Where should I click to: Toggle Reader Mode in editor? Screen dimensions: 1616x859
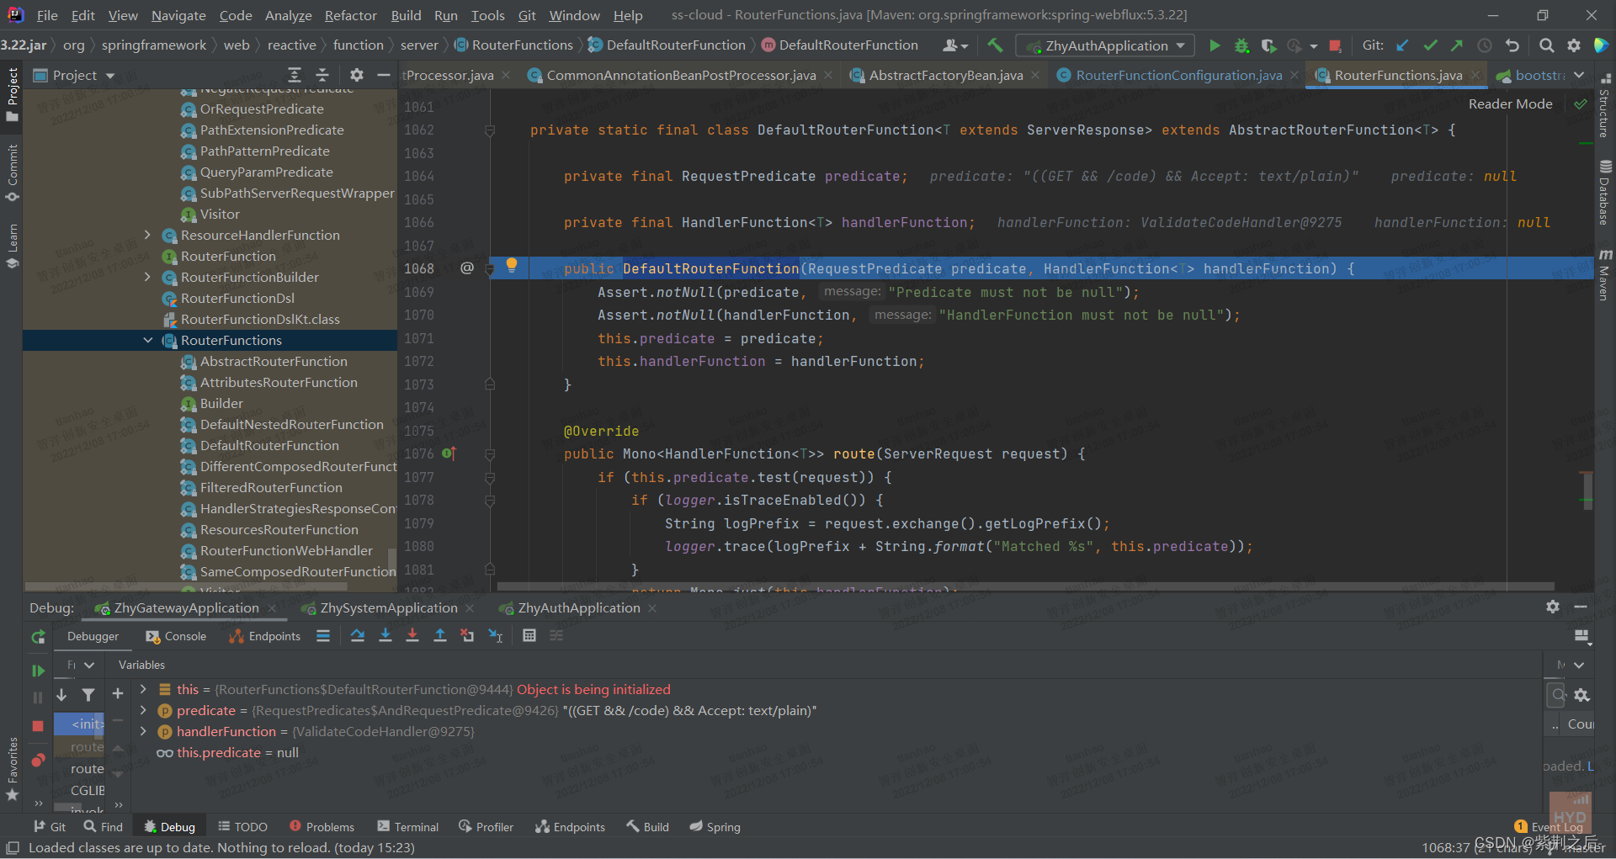coord(1510,104)
